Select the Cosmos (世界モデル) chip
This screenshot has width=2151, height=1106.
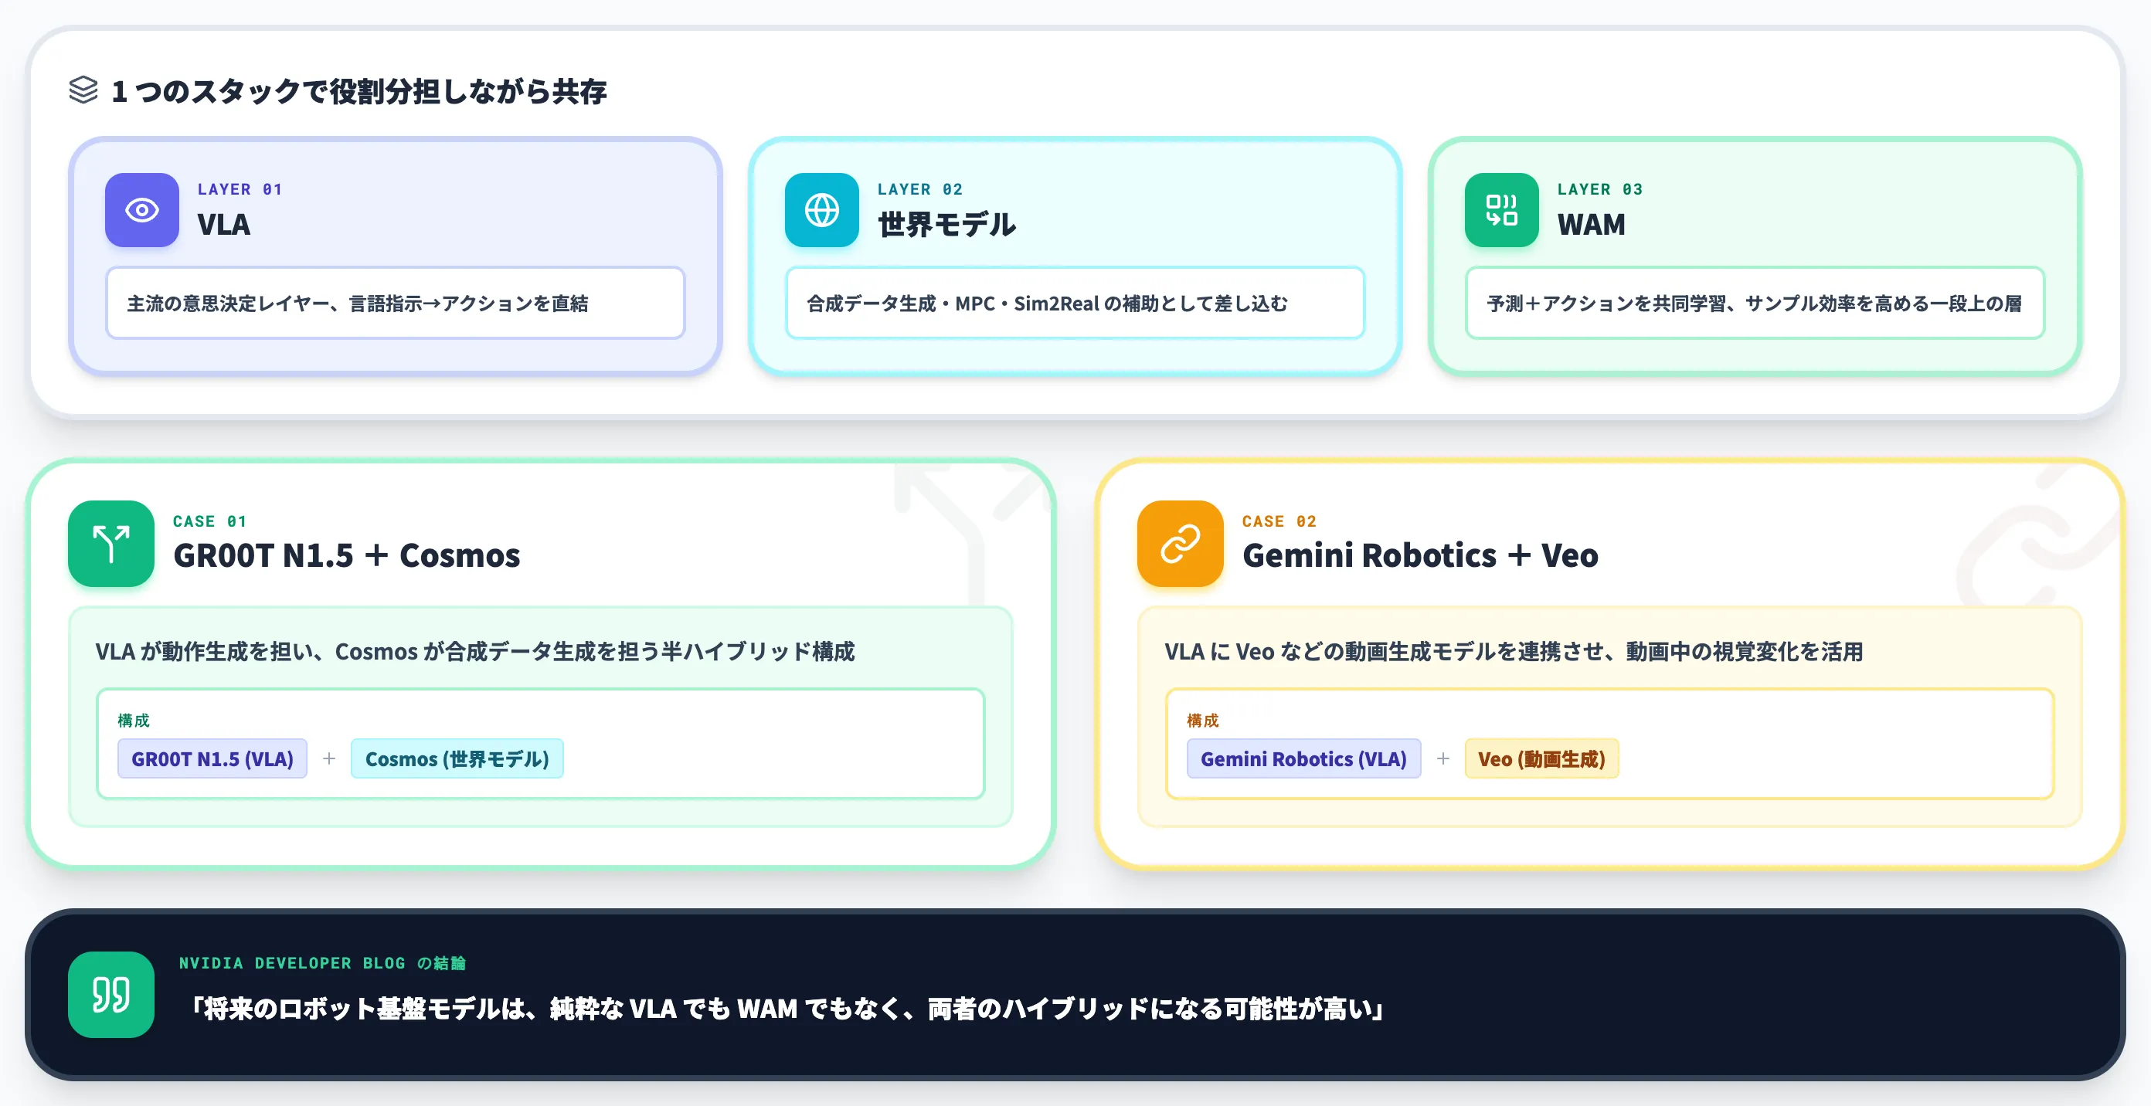click(x=457, y=758)
